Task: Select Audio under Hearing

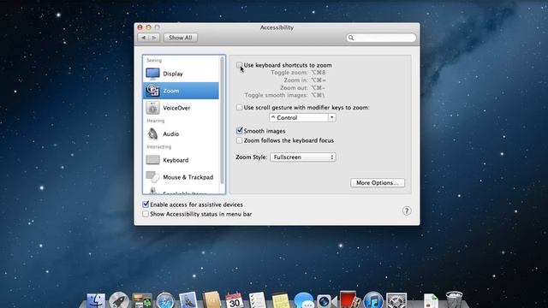Action: (181, 133)
